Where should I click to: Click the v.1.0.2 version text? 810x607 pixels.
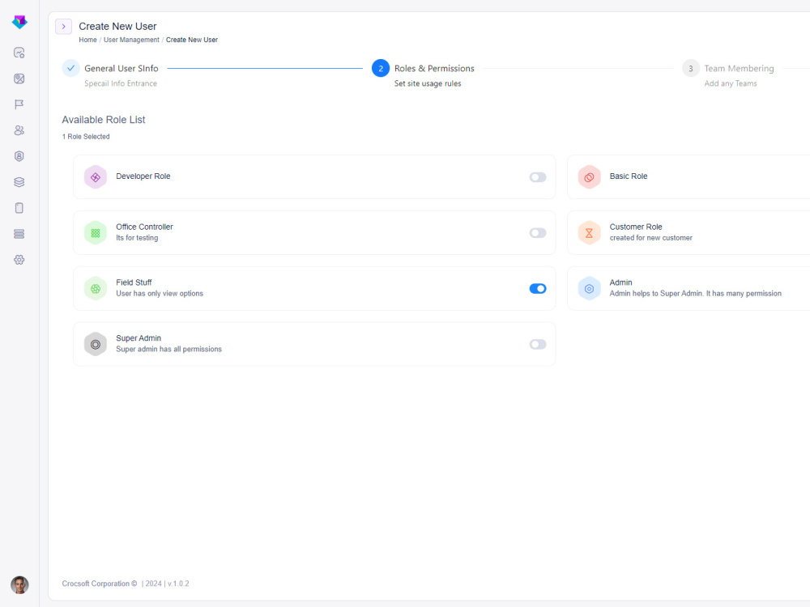[178, 584]
